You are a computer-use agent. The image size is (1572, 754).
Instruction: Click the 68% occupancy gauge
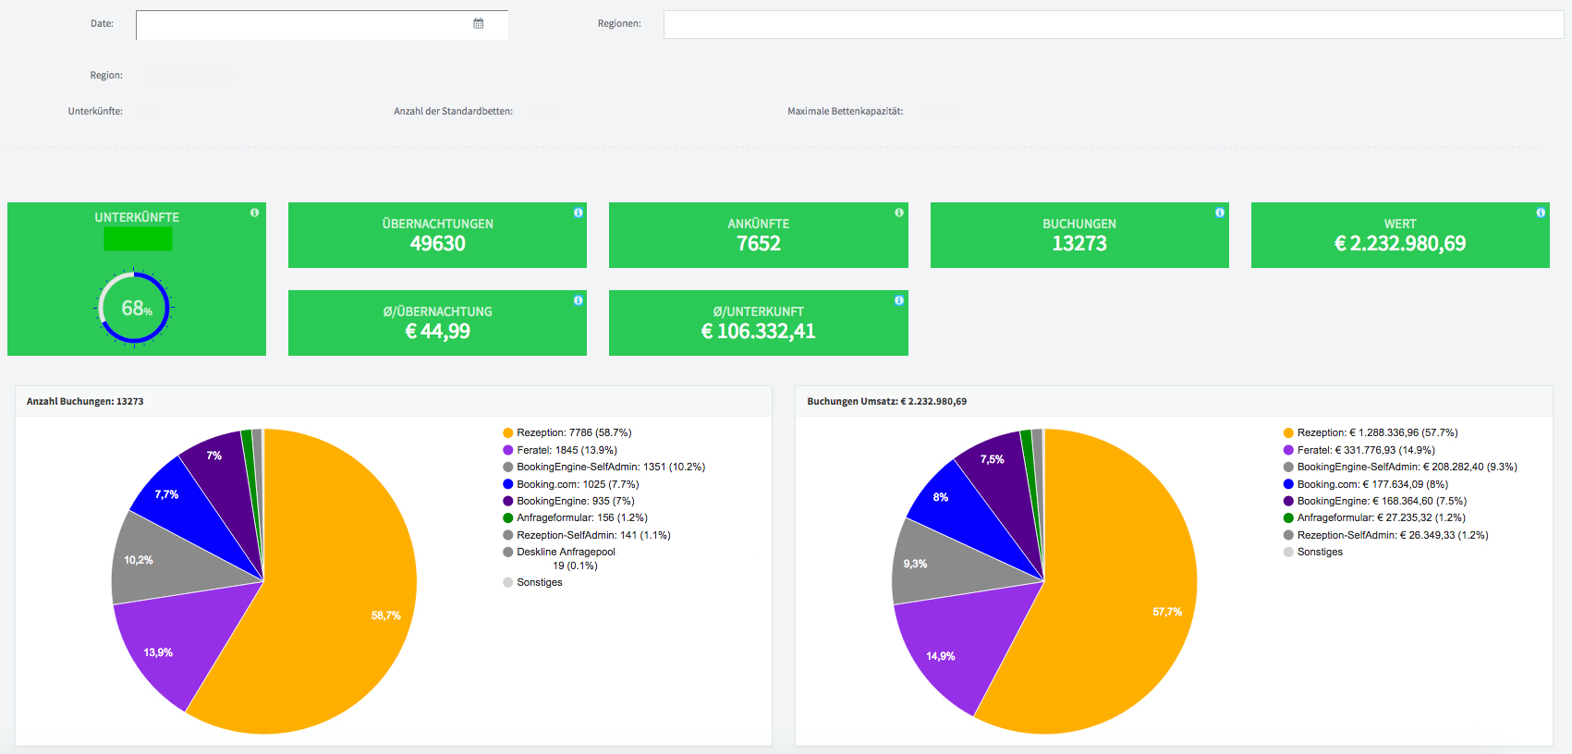pyautogui.click(x=135, y=308)
